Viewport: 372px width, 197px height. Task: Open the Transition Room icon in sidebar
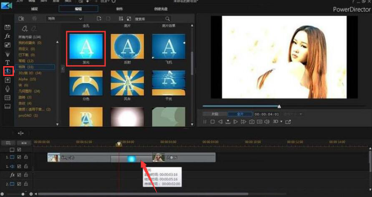pos(8,71)
